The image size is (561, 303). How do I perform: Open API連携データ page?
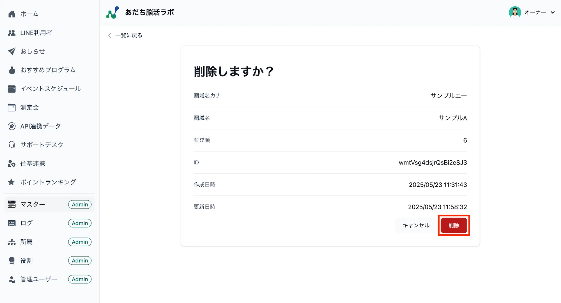pyautogui.click(x=40, y=126)
